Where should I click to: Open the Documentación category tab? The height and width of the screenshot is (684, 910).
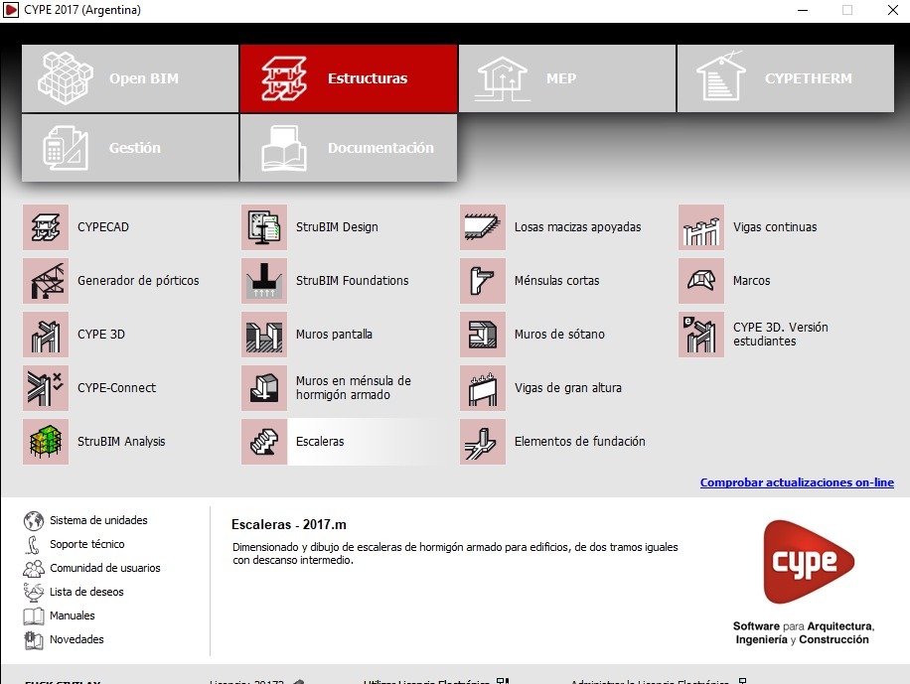pos(349,148)
